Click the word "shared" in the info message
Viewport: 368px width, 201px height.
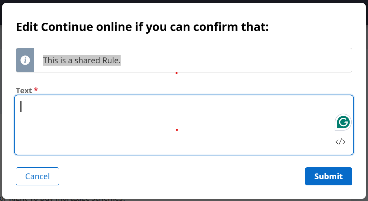coord(88,61)
